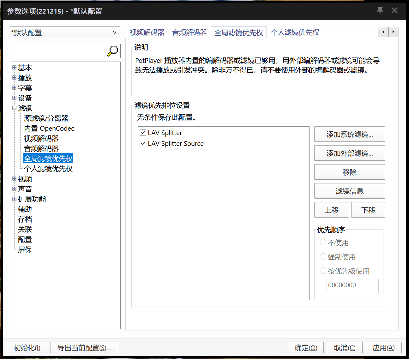Expand the 基本 tree node
The height and width of the screenshot is (359, 409).
point(15,68)
